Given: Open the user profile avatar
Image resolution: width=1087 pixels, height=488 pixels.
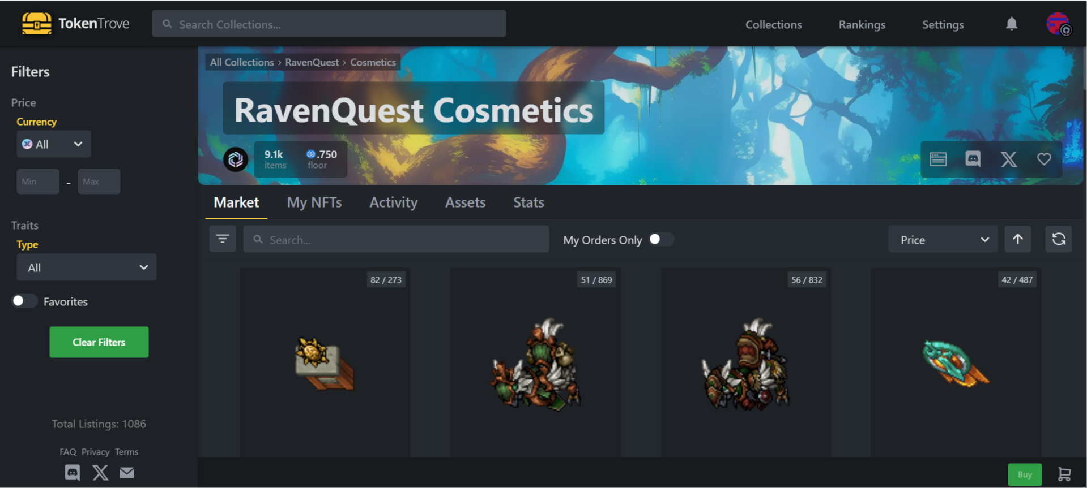Looking at the screenshot, I should pos(1058,24).
